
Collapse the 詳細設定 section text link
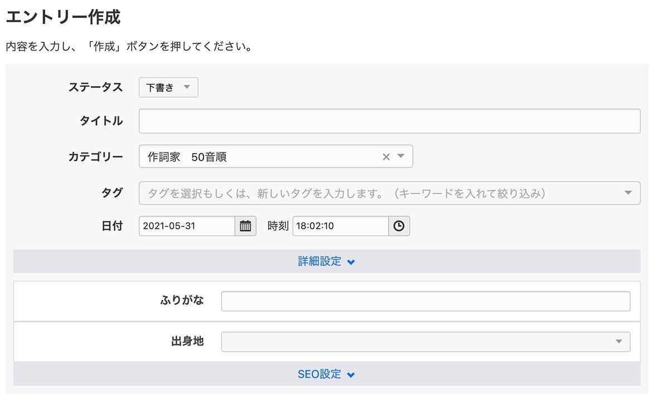point(319,262)
